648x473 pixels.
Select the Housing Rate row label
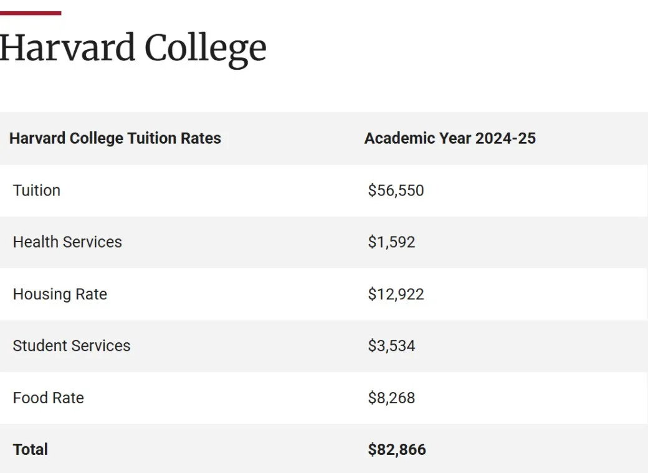coord(60,294)
